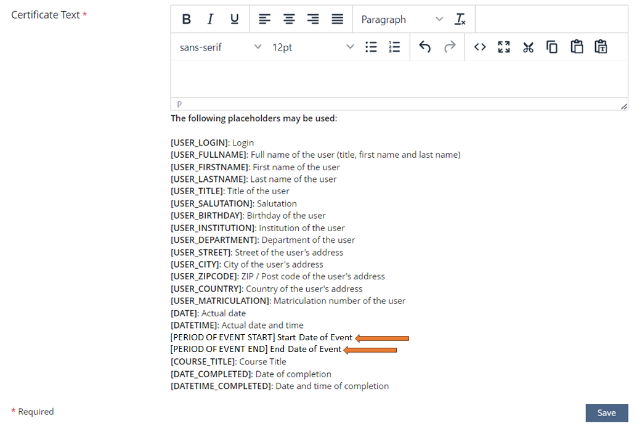Toggle bold formatting in editor
Viewport: 642px width, 434px height.
tap(186, 19)
